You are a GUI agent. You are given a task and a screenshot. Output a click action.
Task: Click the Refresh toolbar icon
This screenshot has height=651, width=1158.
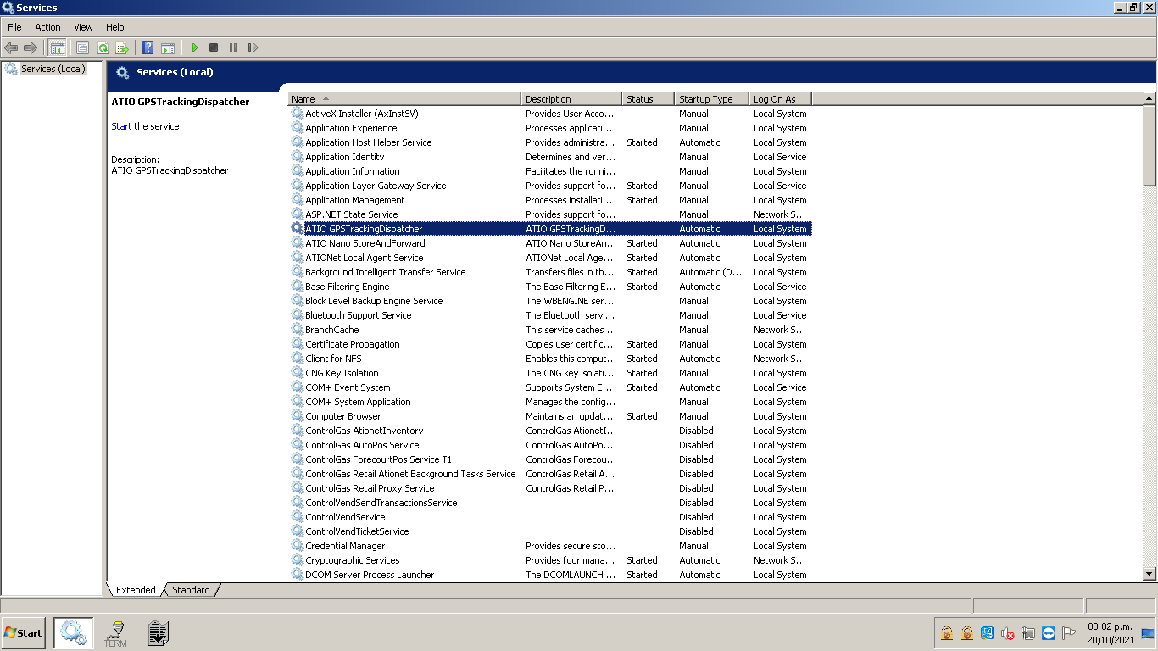[x=103, y=47]
